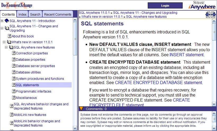Click the contents tree scrollbar up arrow
Screen dimensions: 217x131
tap(75, 20)
